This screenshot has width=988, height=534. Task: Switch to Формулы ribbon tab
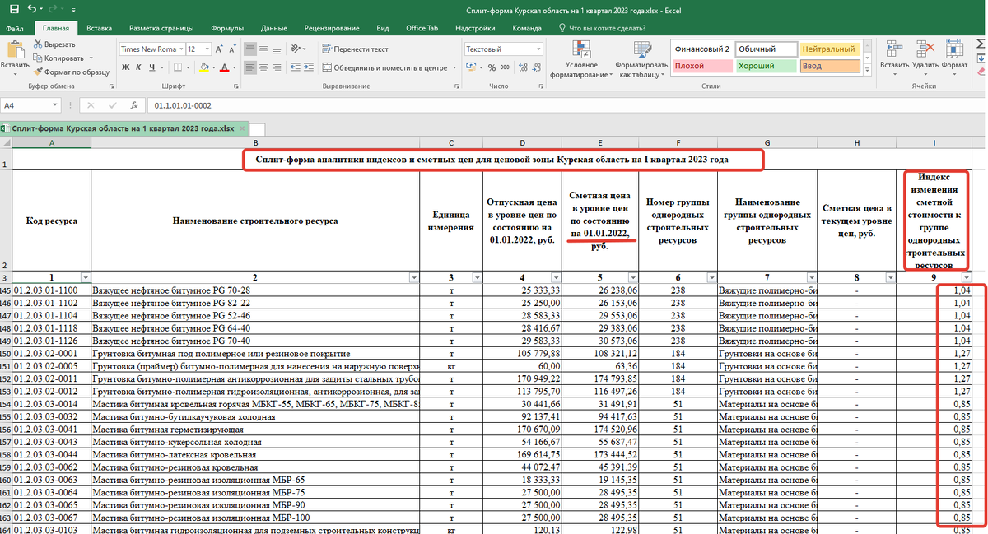(226, 28)
